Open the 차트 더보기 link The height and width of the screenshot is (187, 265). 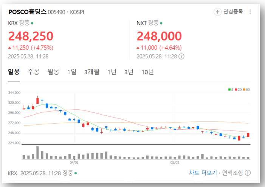point(203,173)
